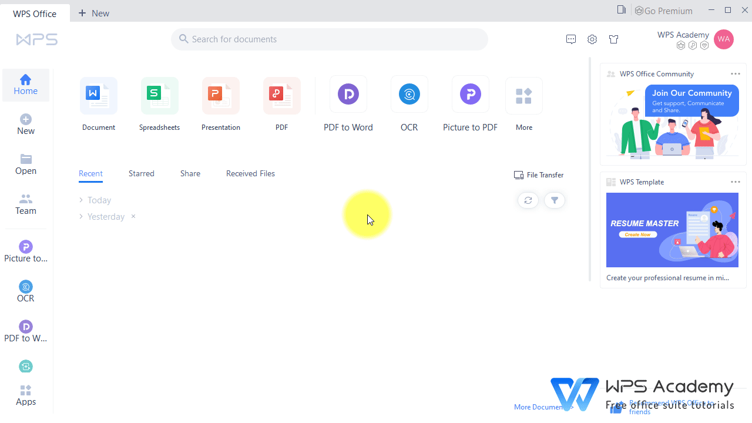Expand the Today group
This screenshot has height=423, width=752.
click(x=95, y=200)
